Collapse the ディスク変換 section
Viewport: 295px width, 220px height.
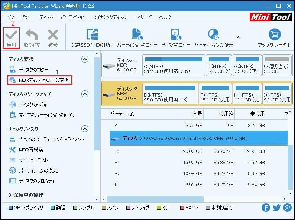coord(85,59)
